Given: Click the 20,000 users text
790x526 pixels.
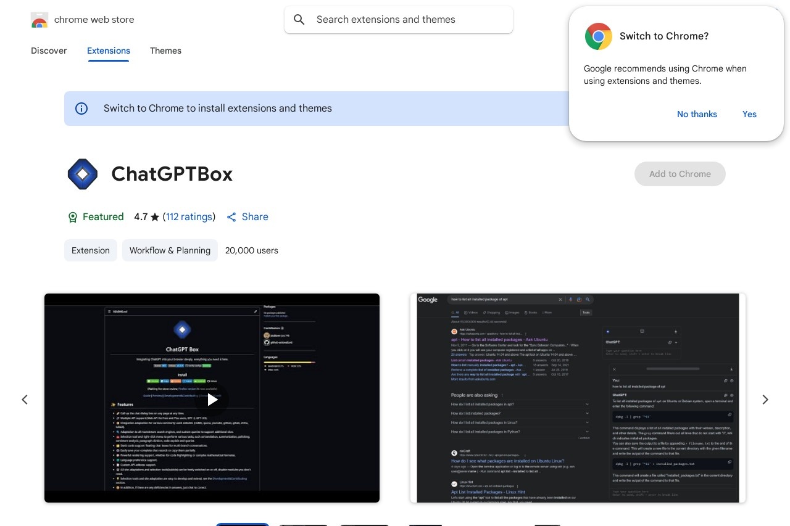Looking at the screenshot, I should click(252, 250).
